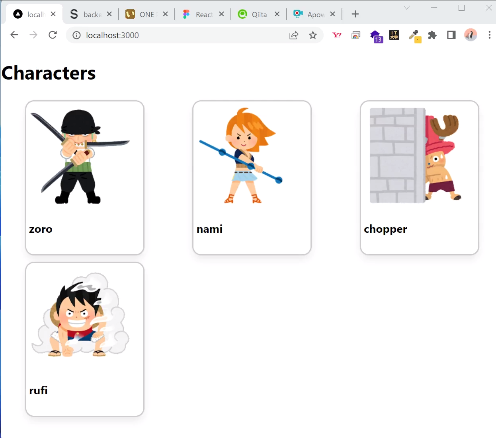This screenshot has height=438, width=496.
Task: Click the nami character image
Action: (241, 156)
